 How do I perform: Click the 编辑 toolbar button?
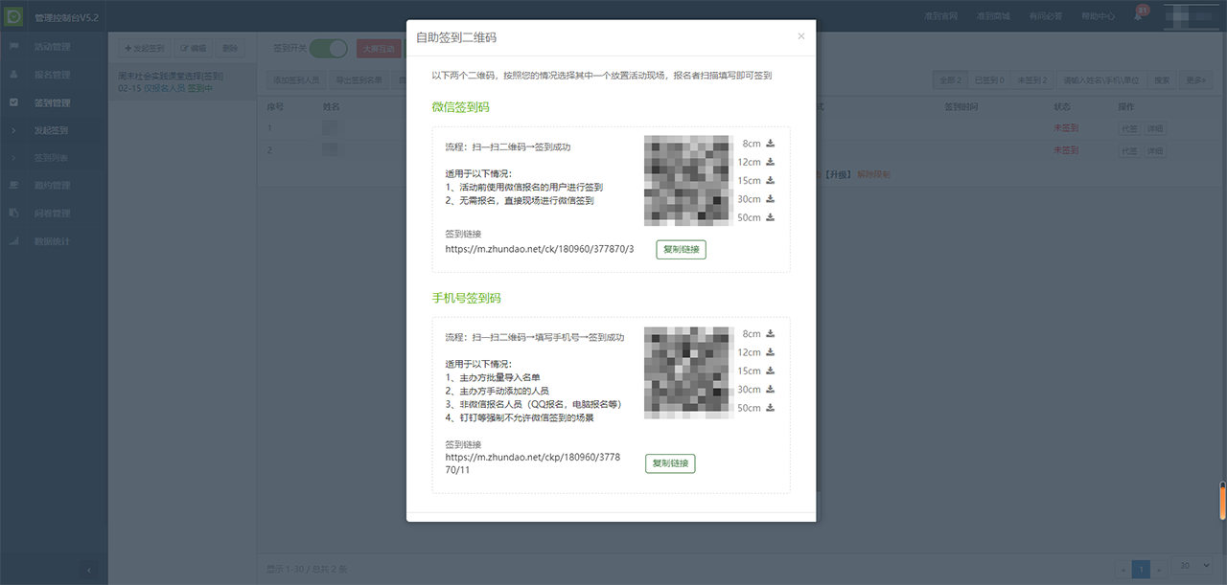(193, 48)
